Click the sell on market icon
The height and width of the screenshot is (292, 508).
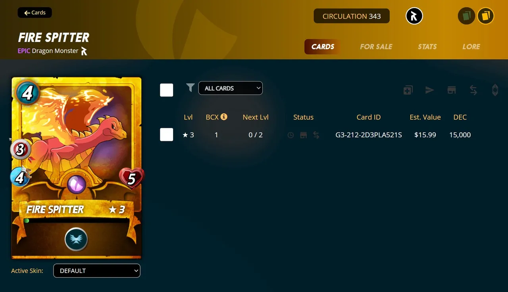(x=452, y=90)
